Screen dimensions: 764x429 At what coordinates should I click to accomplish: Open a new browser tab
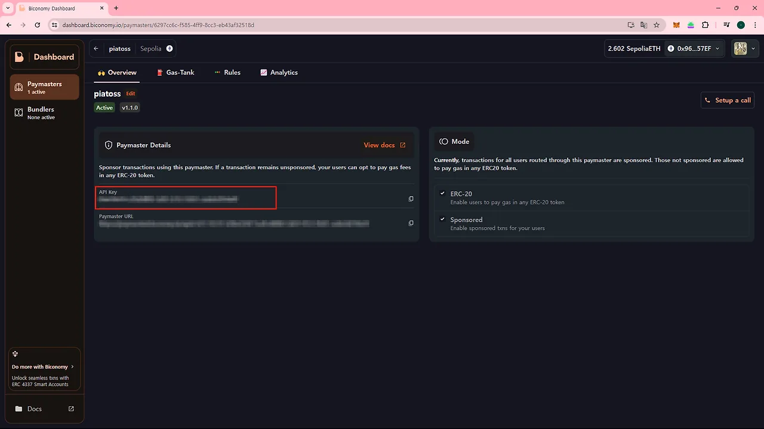(116, 8)
